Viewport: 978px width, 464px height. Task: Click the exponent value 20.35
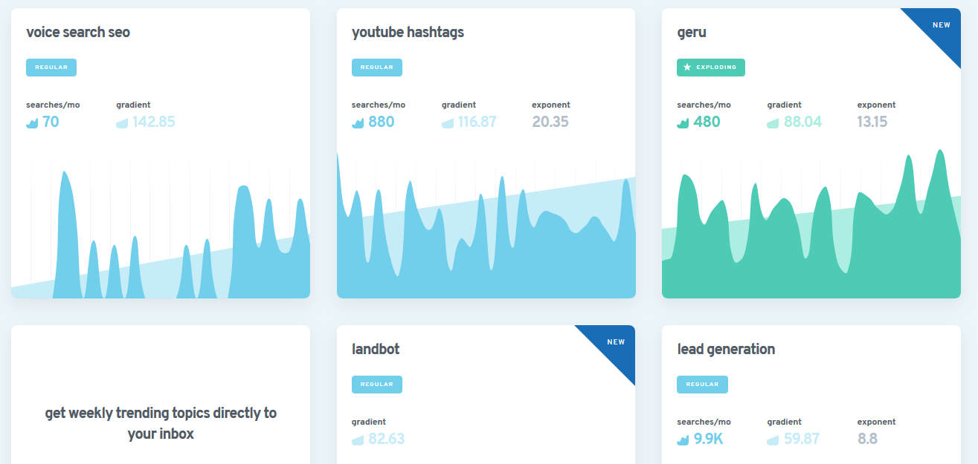point(550,122)
